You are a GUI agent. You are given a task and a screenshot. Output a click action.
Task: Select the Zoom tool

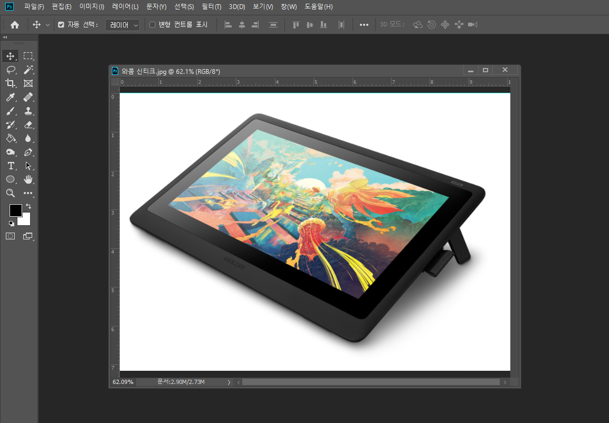point(11,193)
